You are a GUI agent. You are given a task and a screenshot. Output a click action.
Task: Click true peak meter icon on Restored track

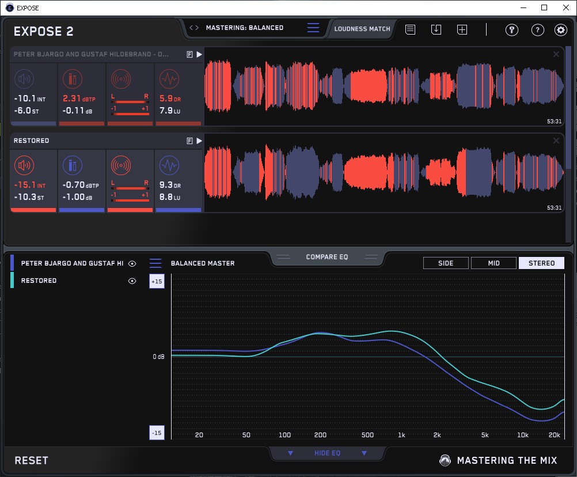[73, 165]
